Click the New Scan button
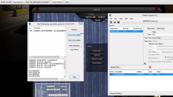The height and width of the screenshot is (97, 173). tap(151, 28)
